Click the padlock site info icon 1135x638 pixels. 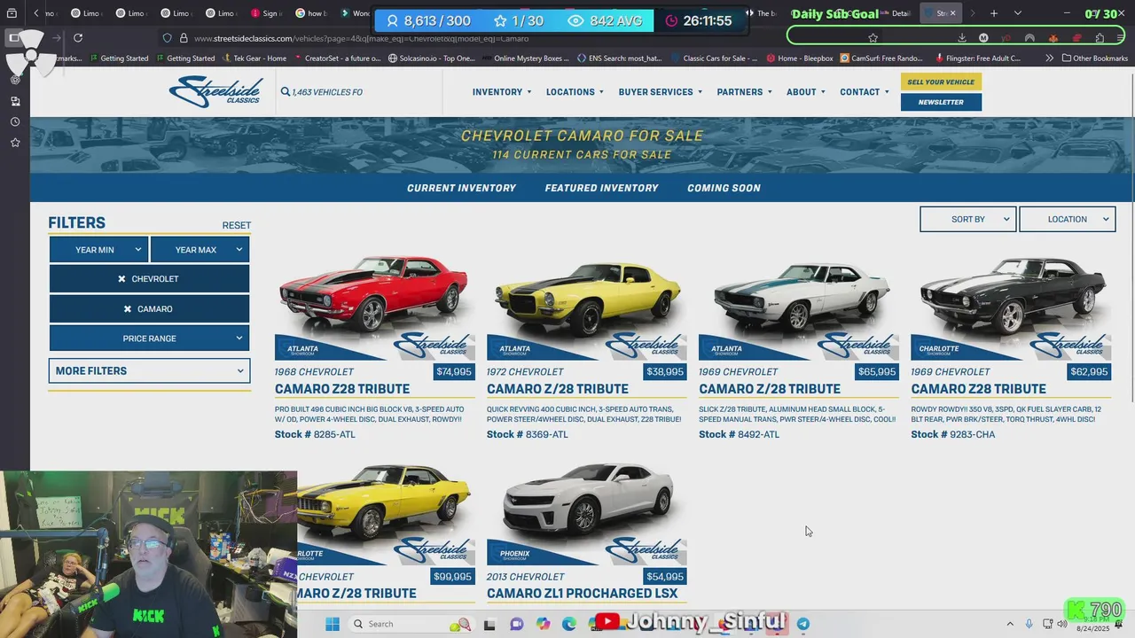pyautogui.click(x=184, y=38)
